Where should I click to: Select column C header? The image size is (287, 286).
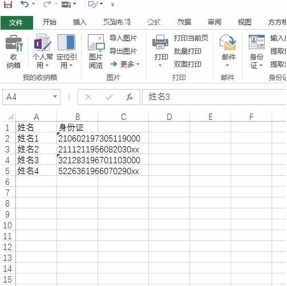(x=123, y=116)
